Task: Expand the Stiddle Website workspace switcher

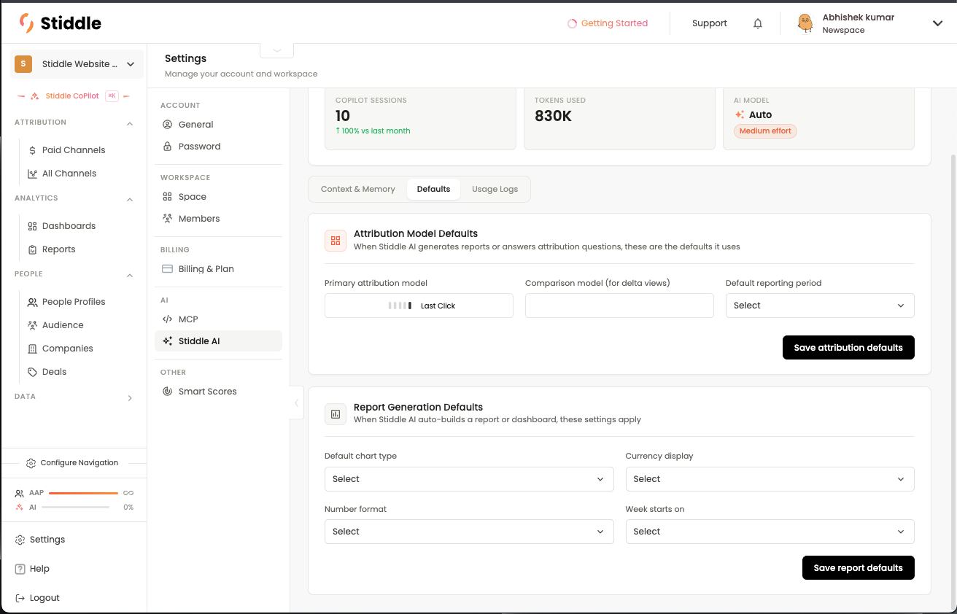Action: tap(76, 64)
